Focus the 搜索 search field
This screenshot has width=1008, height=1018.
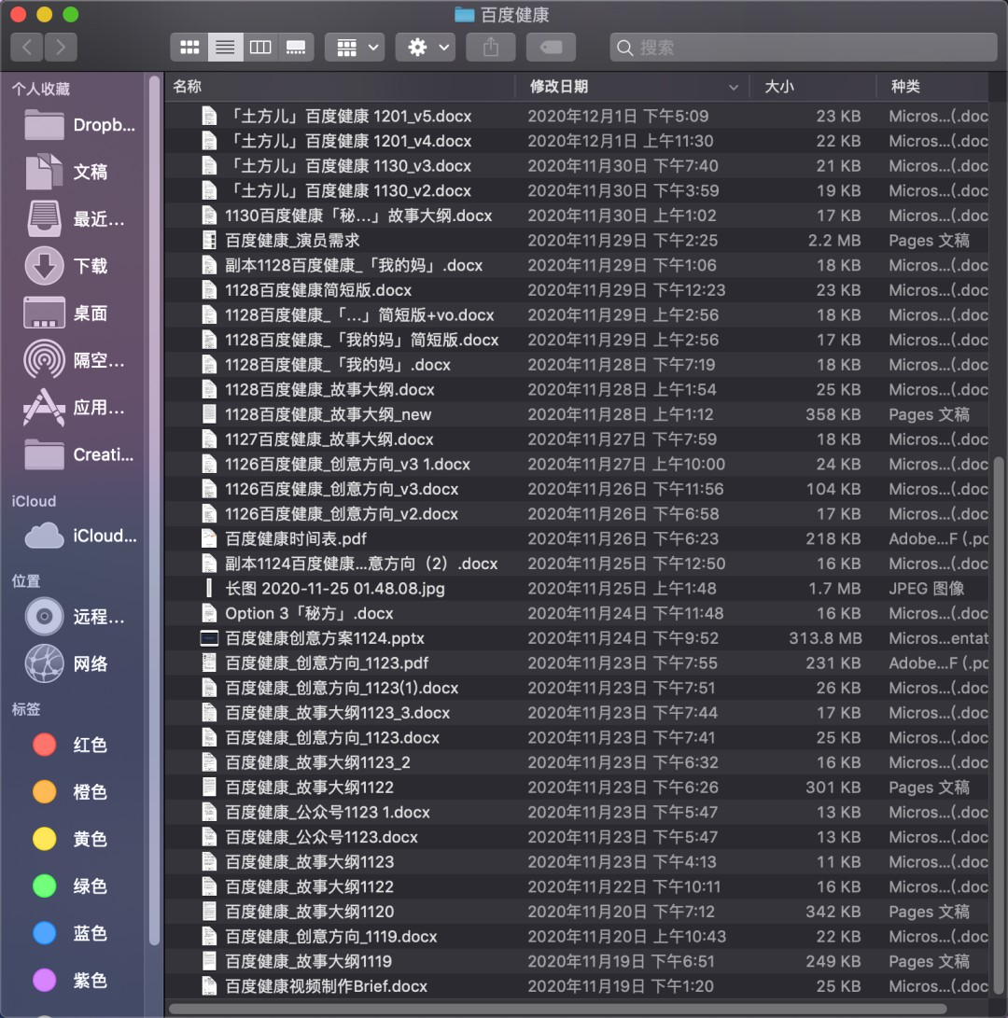(804, 47)
